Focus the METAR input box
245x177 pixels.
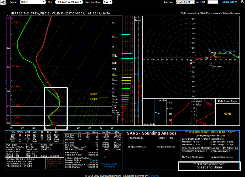click(213, 2)
